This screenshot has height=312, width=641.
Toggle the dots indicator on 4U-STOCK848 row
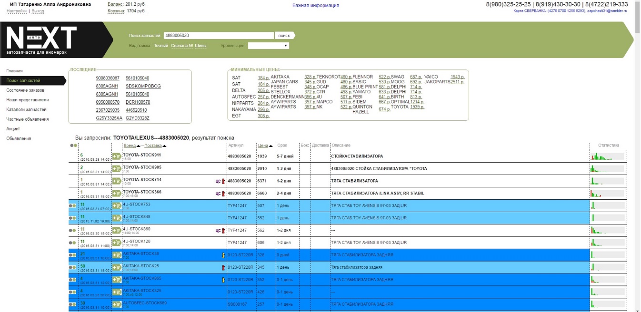[72, 218]
